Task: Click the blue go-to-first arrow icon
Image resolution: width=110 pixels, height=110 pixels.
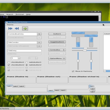Action: coord(10,29)
